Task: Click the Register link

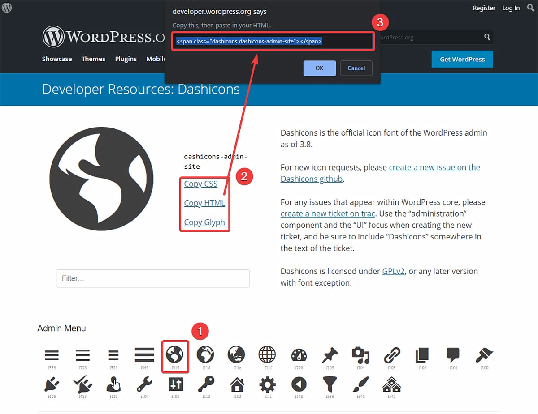Action: click(x=484, y=8)
